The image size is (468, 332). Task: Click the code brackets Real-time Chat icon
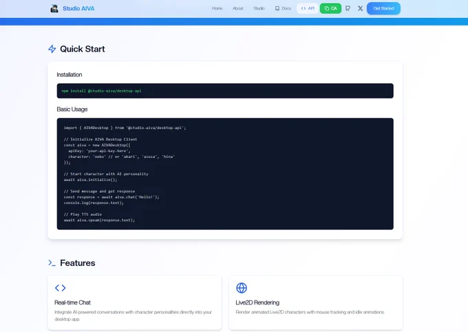click(61, 288)
